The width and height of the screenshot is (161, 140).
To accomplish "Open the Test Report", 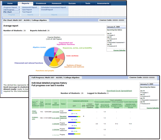I will point(27,12).
